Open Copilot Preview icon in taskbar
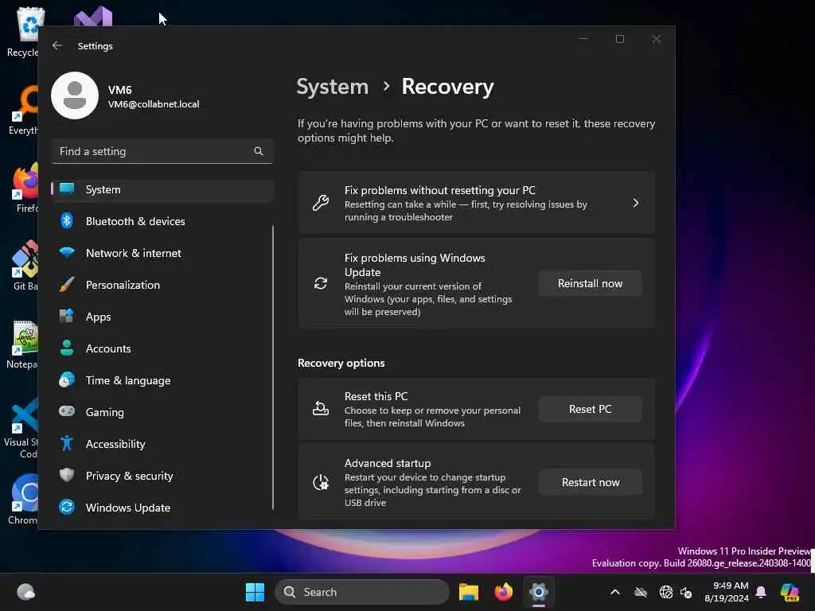The image size is (815, 611). [790, 592]
